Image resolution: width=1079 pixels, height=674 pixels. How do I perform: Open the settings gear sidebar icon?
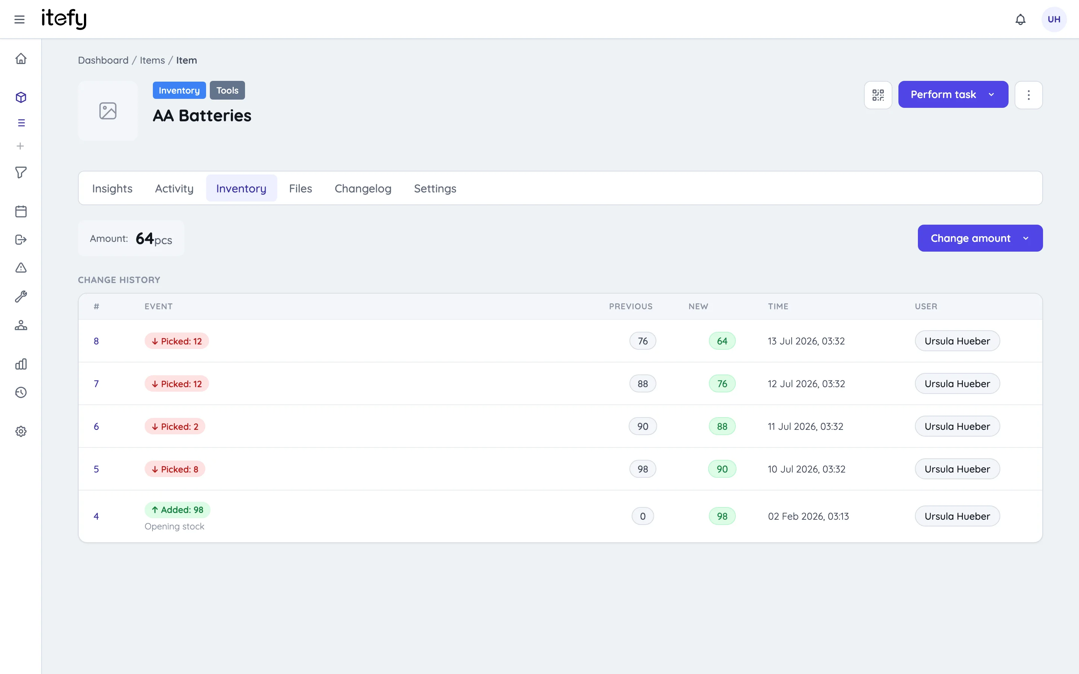tap(21, 431)
